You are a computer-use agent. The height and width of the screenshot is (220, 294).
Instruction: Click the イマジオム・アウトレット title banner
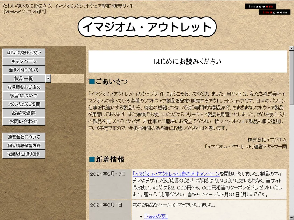147,27
